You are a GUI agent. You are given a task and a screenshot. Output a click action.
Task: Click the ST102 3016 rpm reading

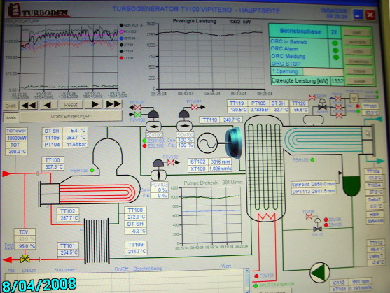click(220, 162)
